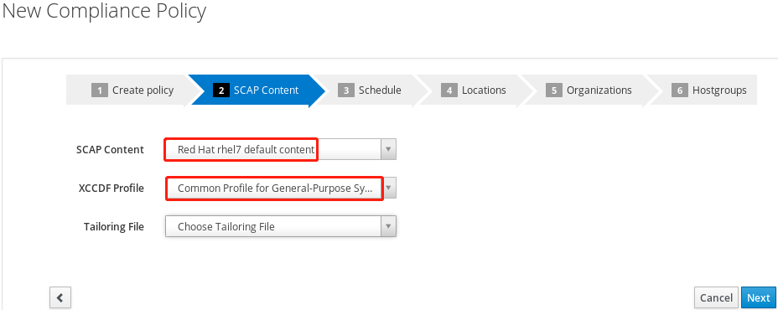
Task: Click the step 4 number badge
Action: (x=449, y=90)
